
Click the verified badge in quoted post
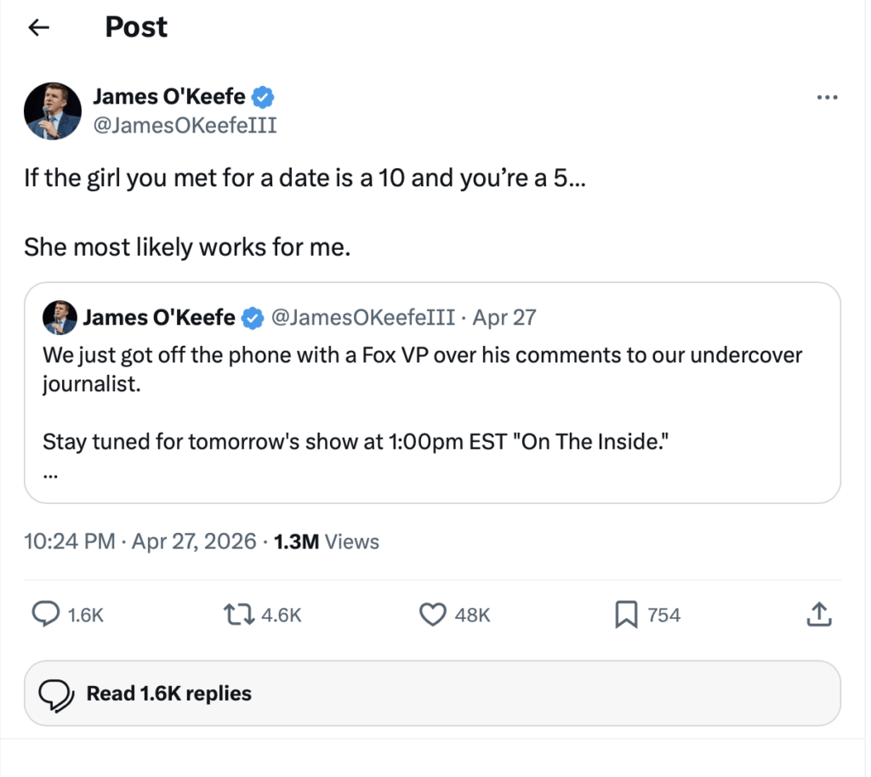coord(253,319)
